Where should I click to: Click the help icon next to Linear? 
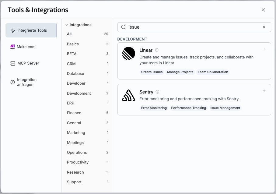click(157, 50)
